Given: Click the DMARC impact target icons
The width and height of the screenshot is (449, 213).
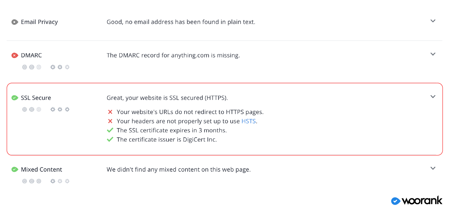Looking at the screenshot, I should [x=32, y=67].
